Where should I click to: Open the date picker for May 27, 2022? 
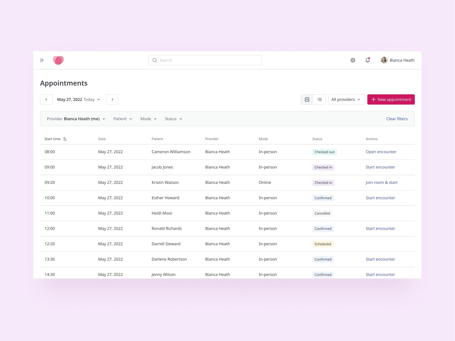coord(78,99)
